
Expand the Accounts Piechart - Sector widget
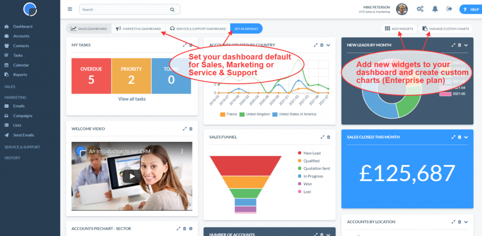(178, 228)
